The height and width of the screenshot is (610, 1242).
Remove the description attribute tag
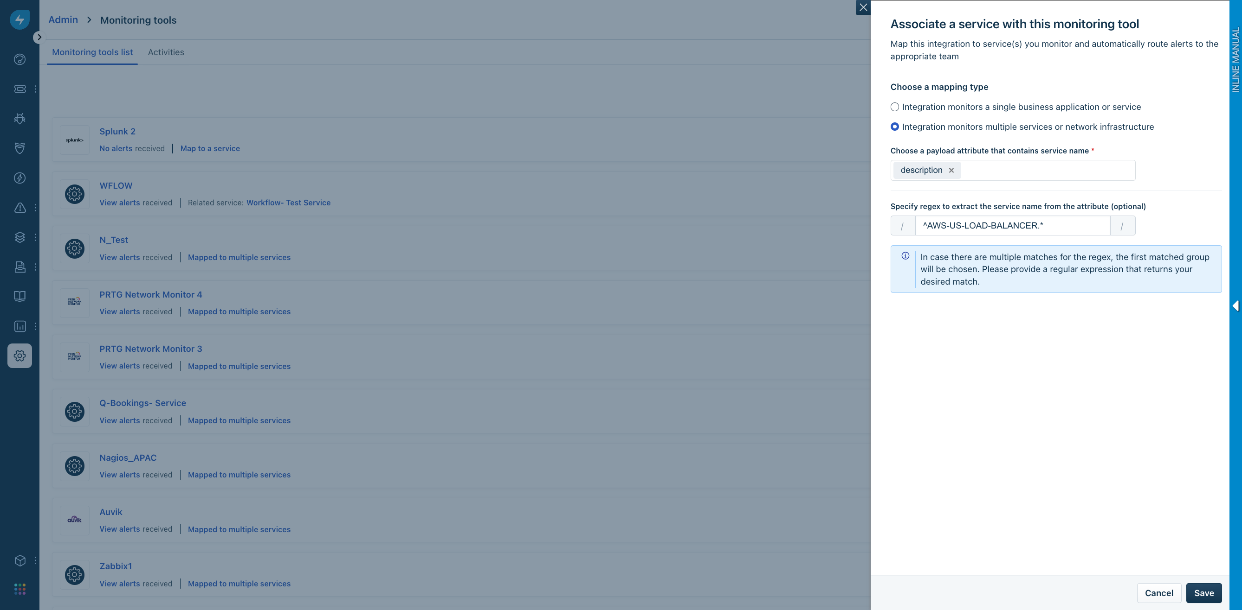point(951,171)
